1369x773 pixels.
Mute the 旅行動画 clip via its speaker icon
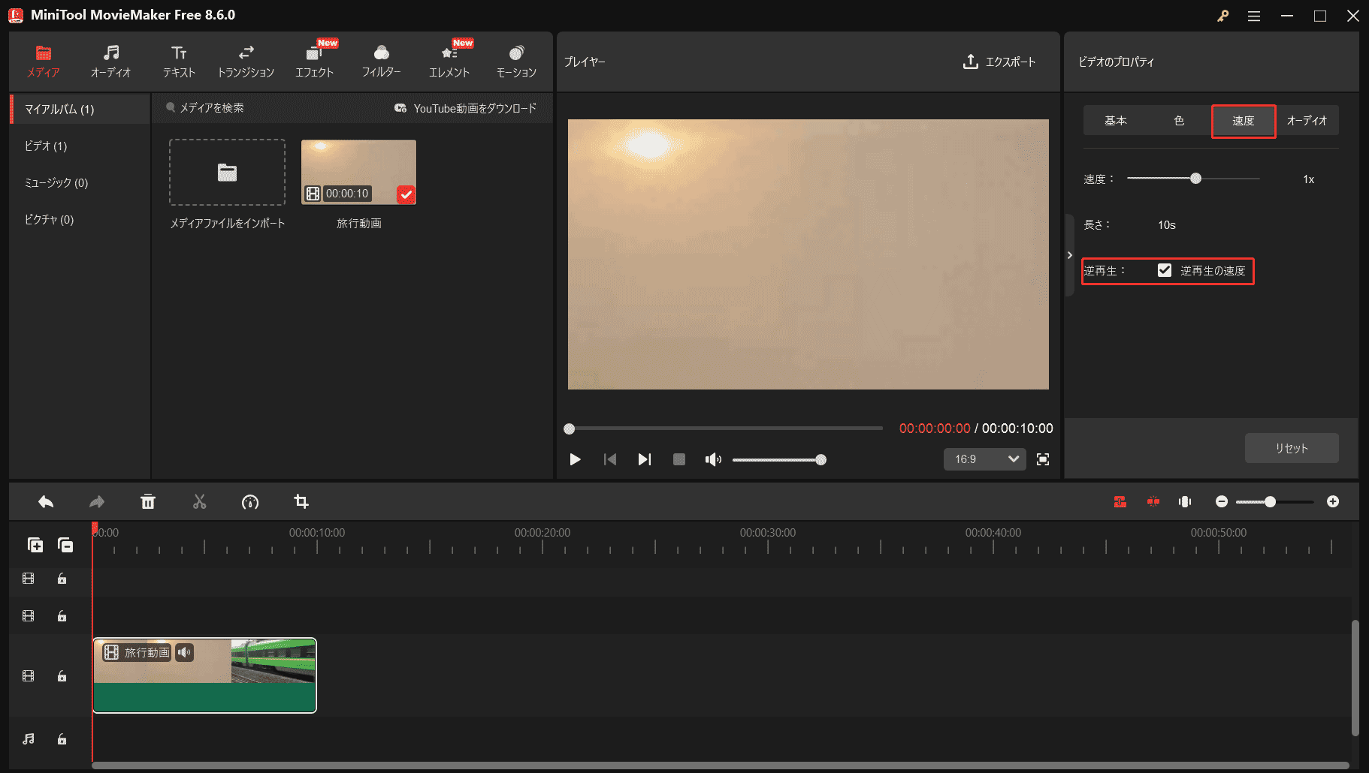pyautogui.click(x=184, y=652)
